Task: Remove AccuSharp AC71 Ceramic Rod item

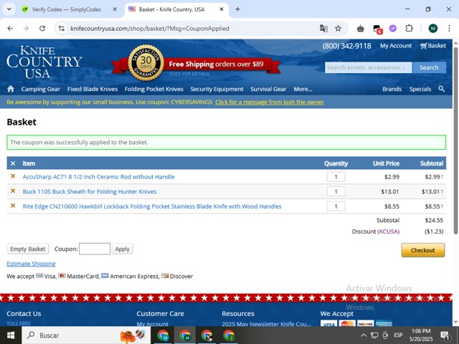Action: (x=13, y=176)
